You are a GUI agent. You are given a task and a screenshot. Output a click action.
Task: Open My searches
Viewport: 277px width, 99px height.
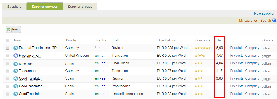(248, 20)
